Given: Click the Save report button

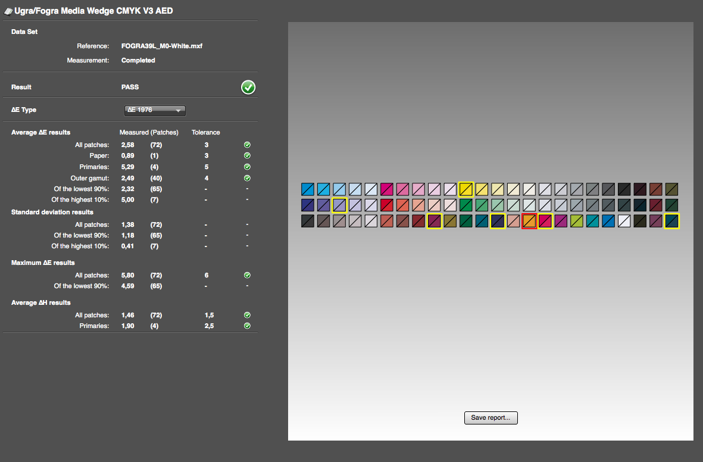Looking at the screenshot, I should [x=490, y=418].
